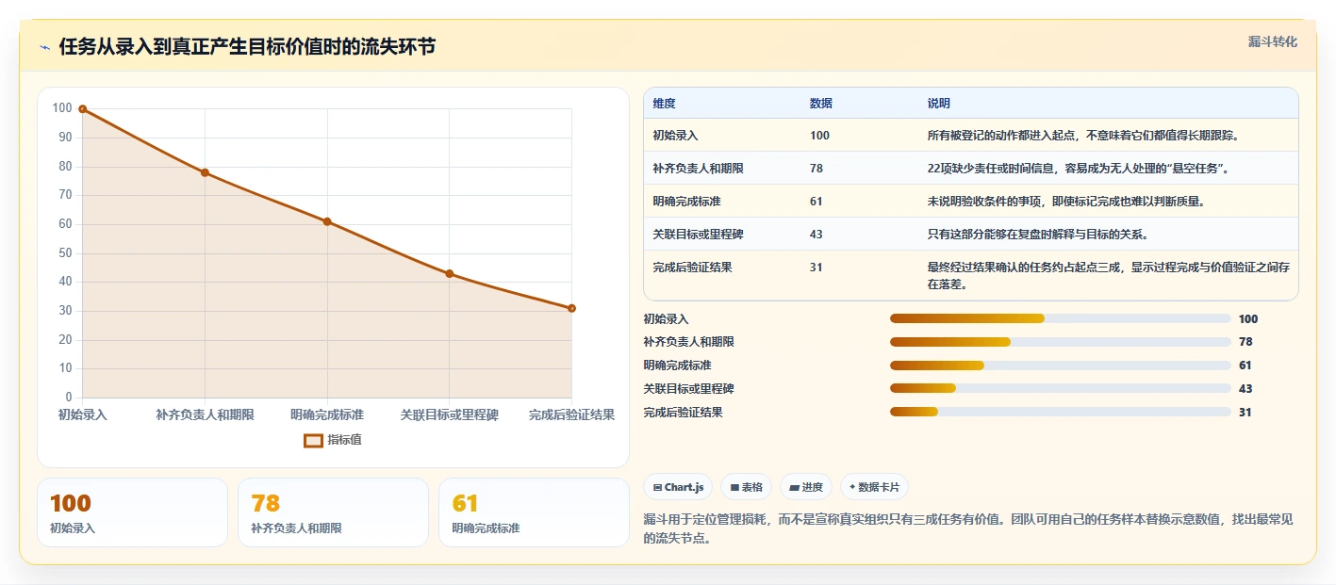Click the 明确完成标准 progress bar
This screenshot has height=585, width=1336.
click(1061, 366)
